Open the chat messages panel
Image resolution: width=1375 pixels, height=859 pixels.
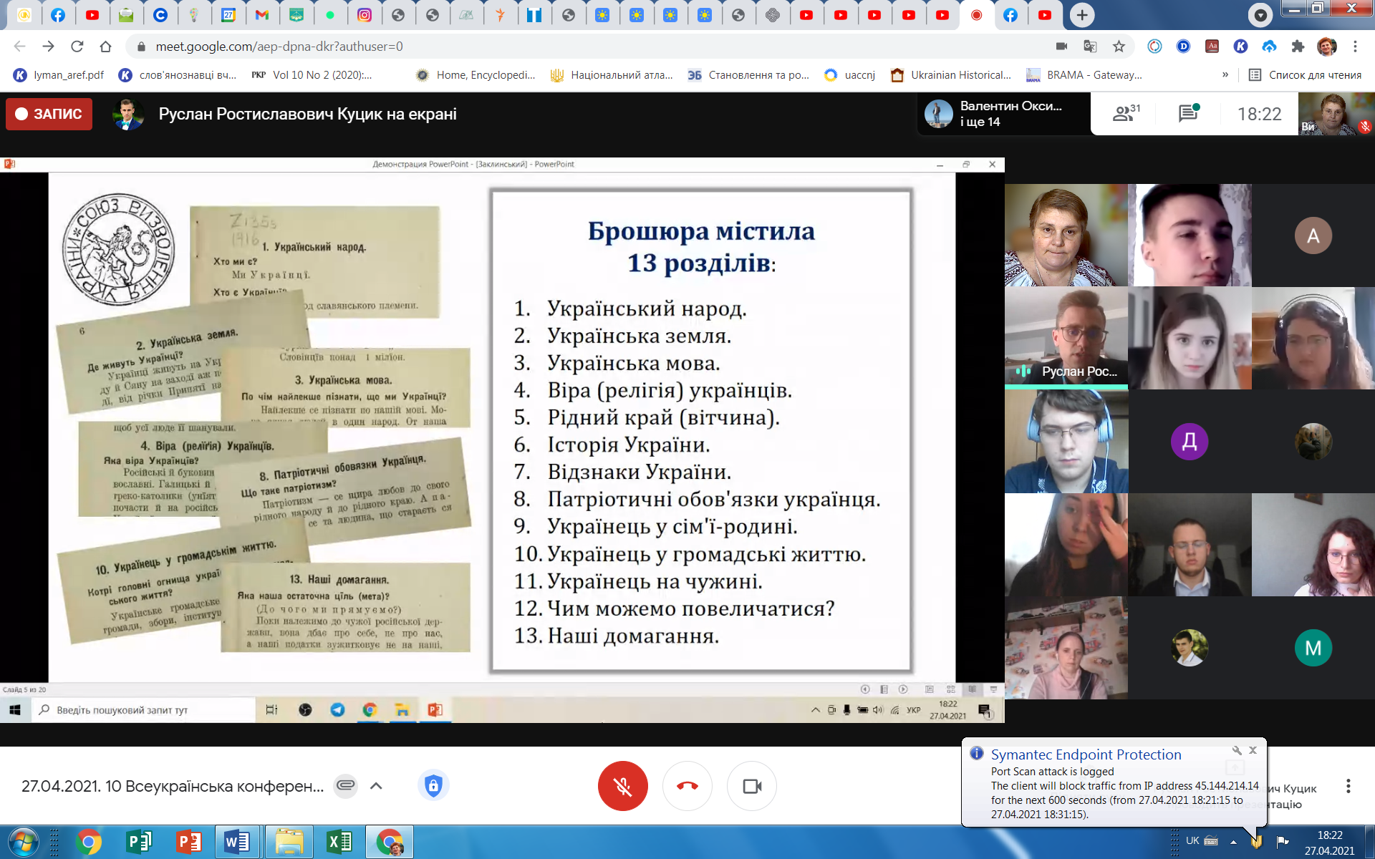pos(1188,113)
